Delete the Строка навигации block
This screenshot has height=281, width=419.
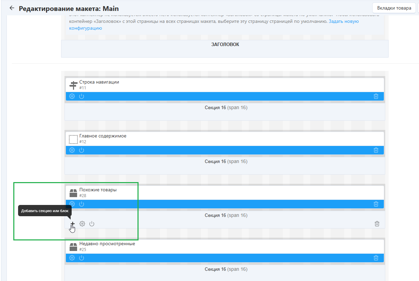click(376, 96)
